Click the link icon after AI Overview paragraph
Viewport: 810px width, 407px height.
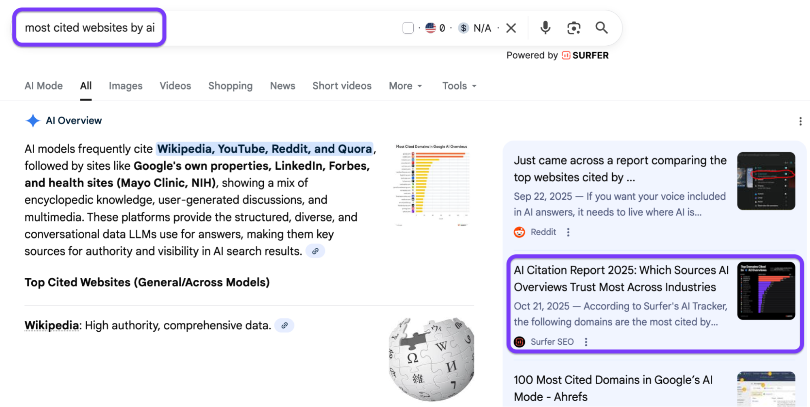[315, 251]
